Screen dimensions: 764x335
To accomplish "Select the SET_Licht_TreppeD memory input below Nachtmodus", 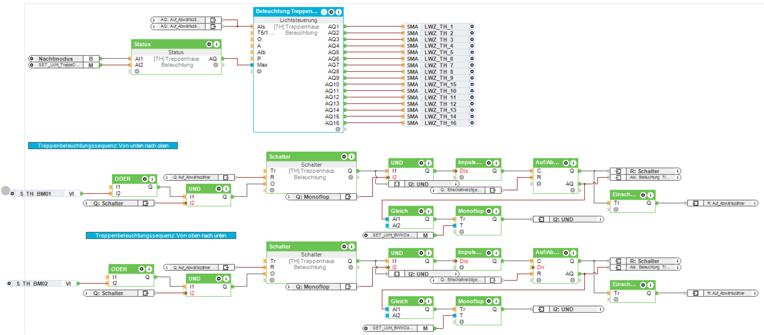I will [64, 65].
